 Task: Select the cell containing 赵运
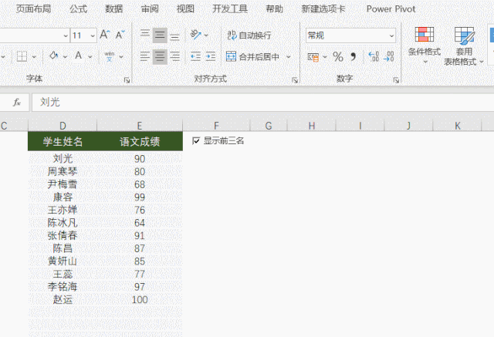(63, 299)
